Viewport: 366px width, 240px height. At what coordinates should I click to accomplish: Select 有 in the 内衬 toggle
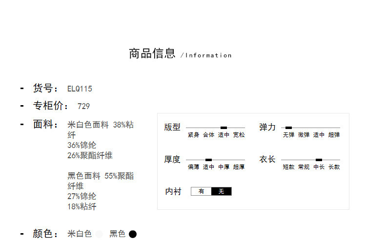(201, 191)
